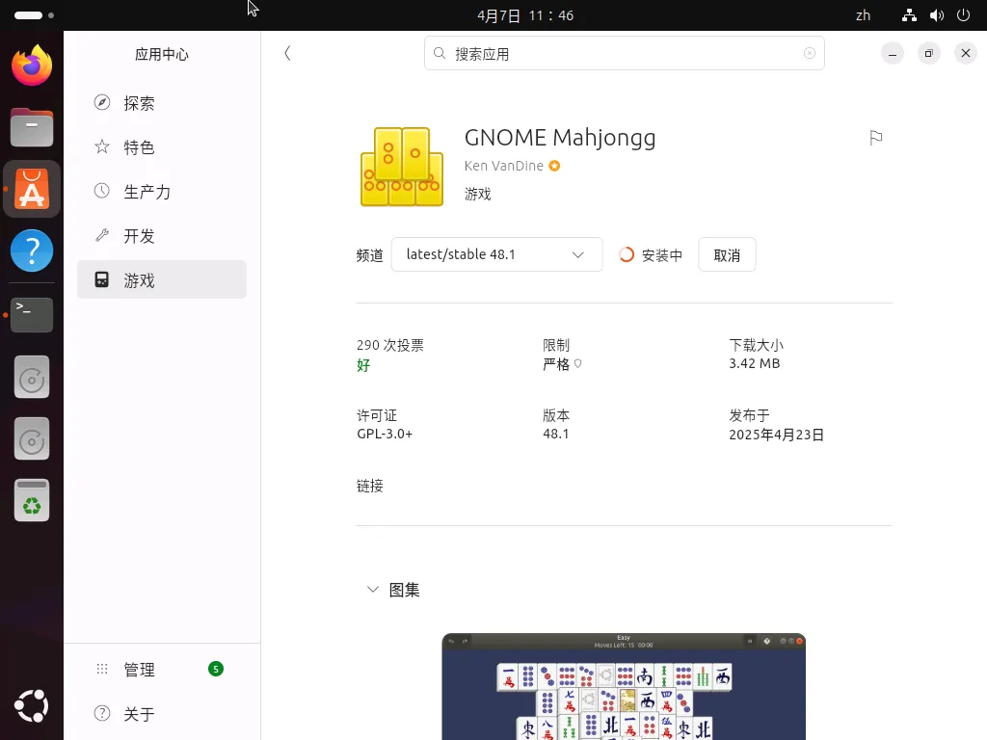Open Activities workspace indicator
Screen dimensions: 987x740
34,15
